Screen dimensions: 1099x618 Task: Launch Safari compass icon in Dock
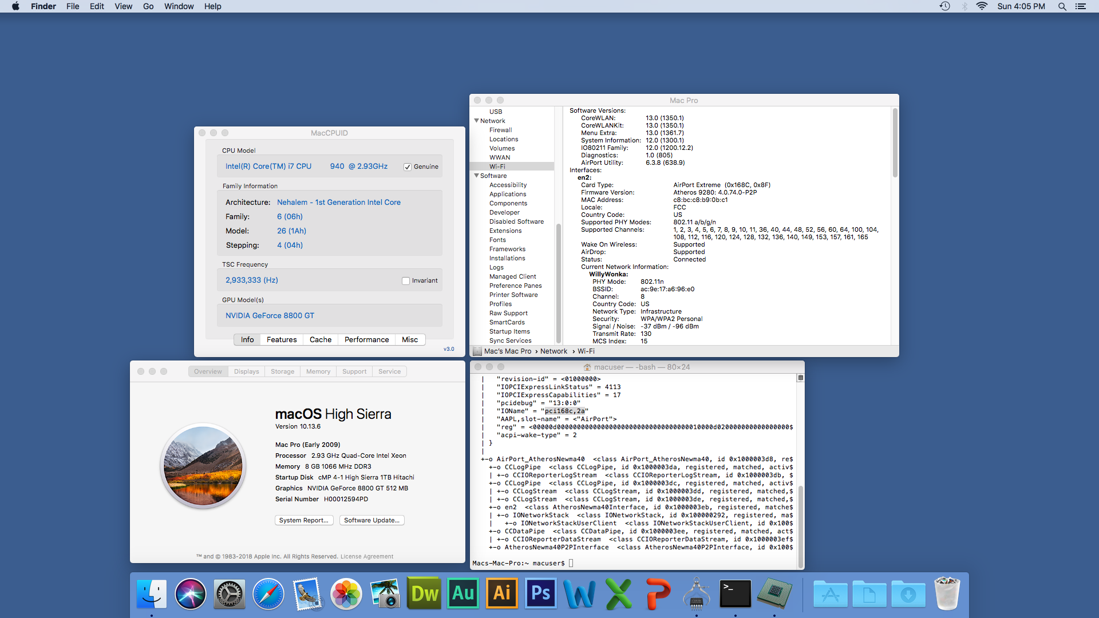268,594
